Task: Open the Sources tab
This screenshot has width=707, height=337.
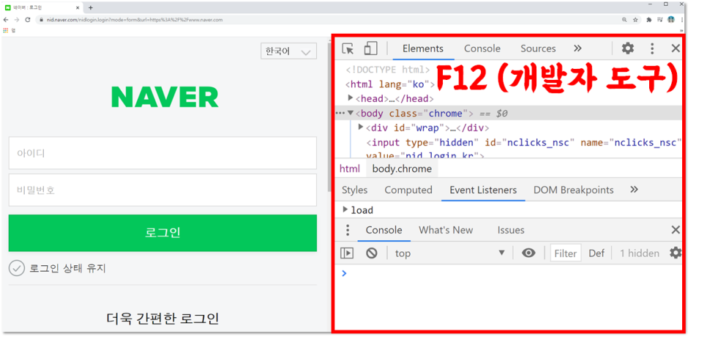Action: [538, 49]
